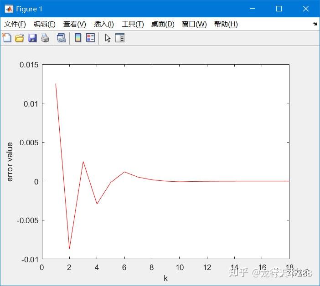Open the Property Inspector icon
The width and height of the screenshot is (320, 286).
(x=120, y=38)
